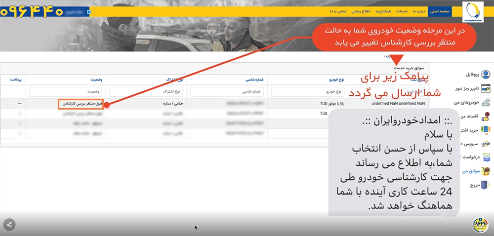This screenshot has width=494, height=236.
Task: Click the سوابق خرید خدمت panel heading
Action: (x=409, y=68)
